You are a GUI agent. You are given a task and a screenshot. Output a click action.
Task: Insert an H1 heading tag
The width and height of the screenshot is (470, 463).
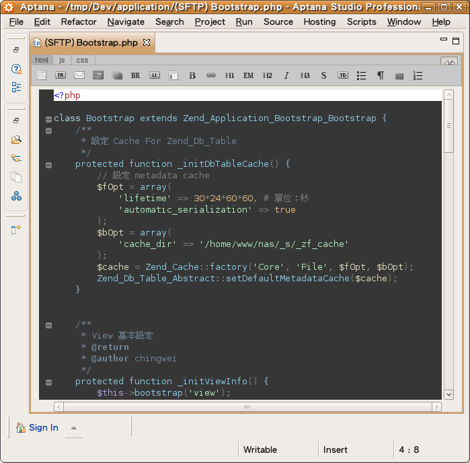tap(230, 75)
